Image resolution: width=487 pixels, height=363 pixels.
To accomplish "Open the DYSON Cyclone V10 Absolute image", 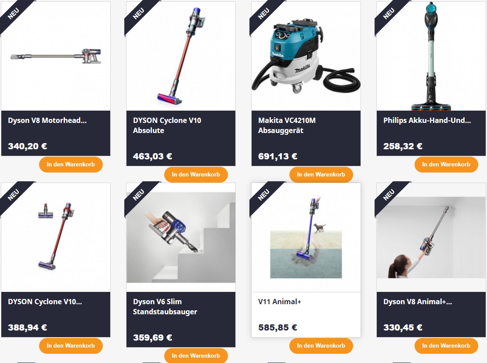I will 181,56.
